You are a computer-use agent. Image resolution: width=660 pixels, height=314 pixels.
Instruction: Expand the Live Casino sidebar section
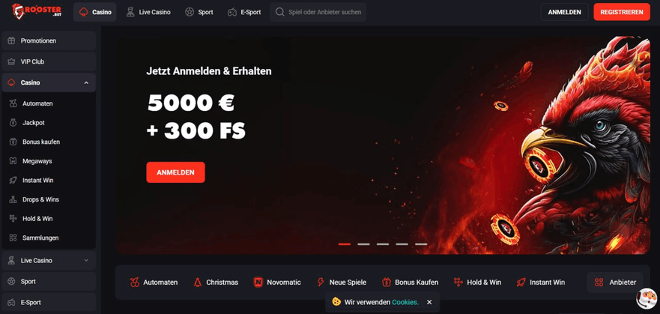click(86, 261)
